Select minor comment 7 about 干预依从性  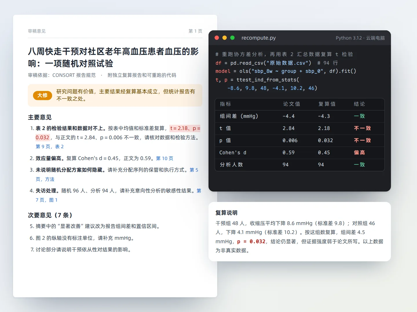[x=81, y=250]
